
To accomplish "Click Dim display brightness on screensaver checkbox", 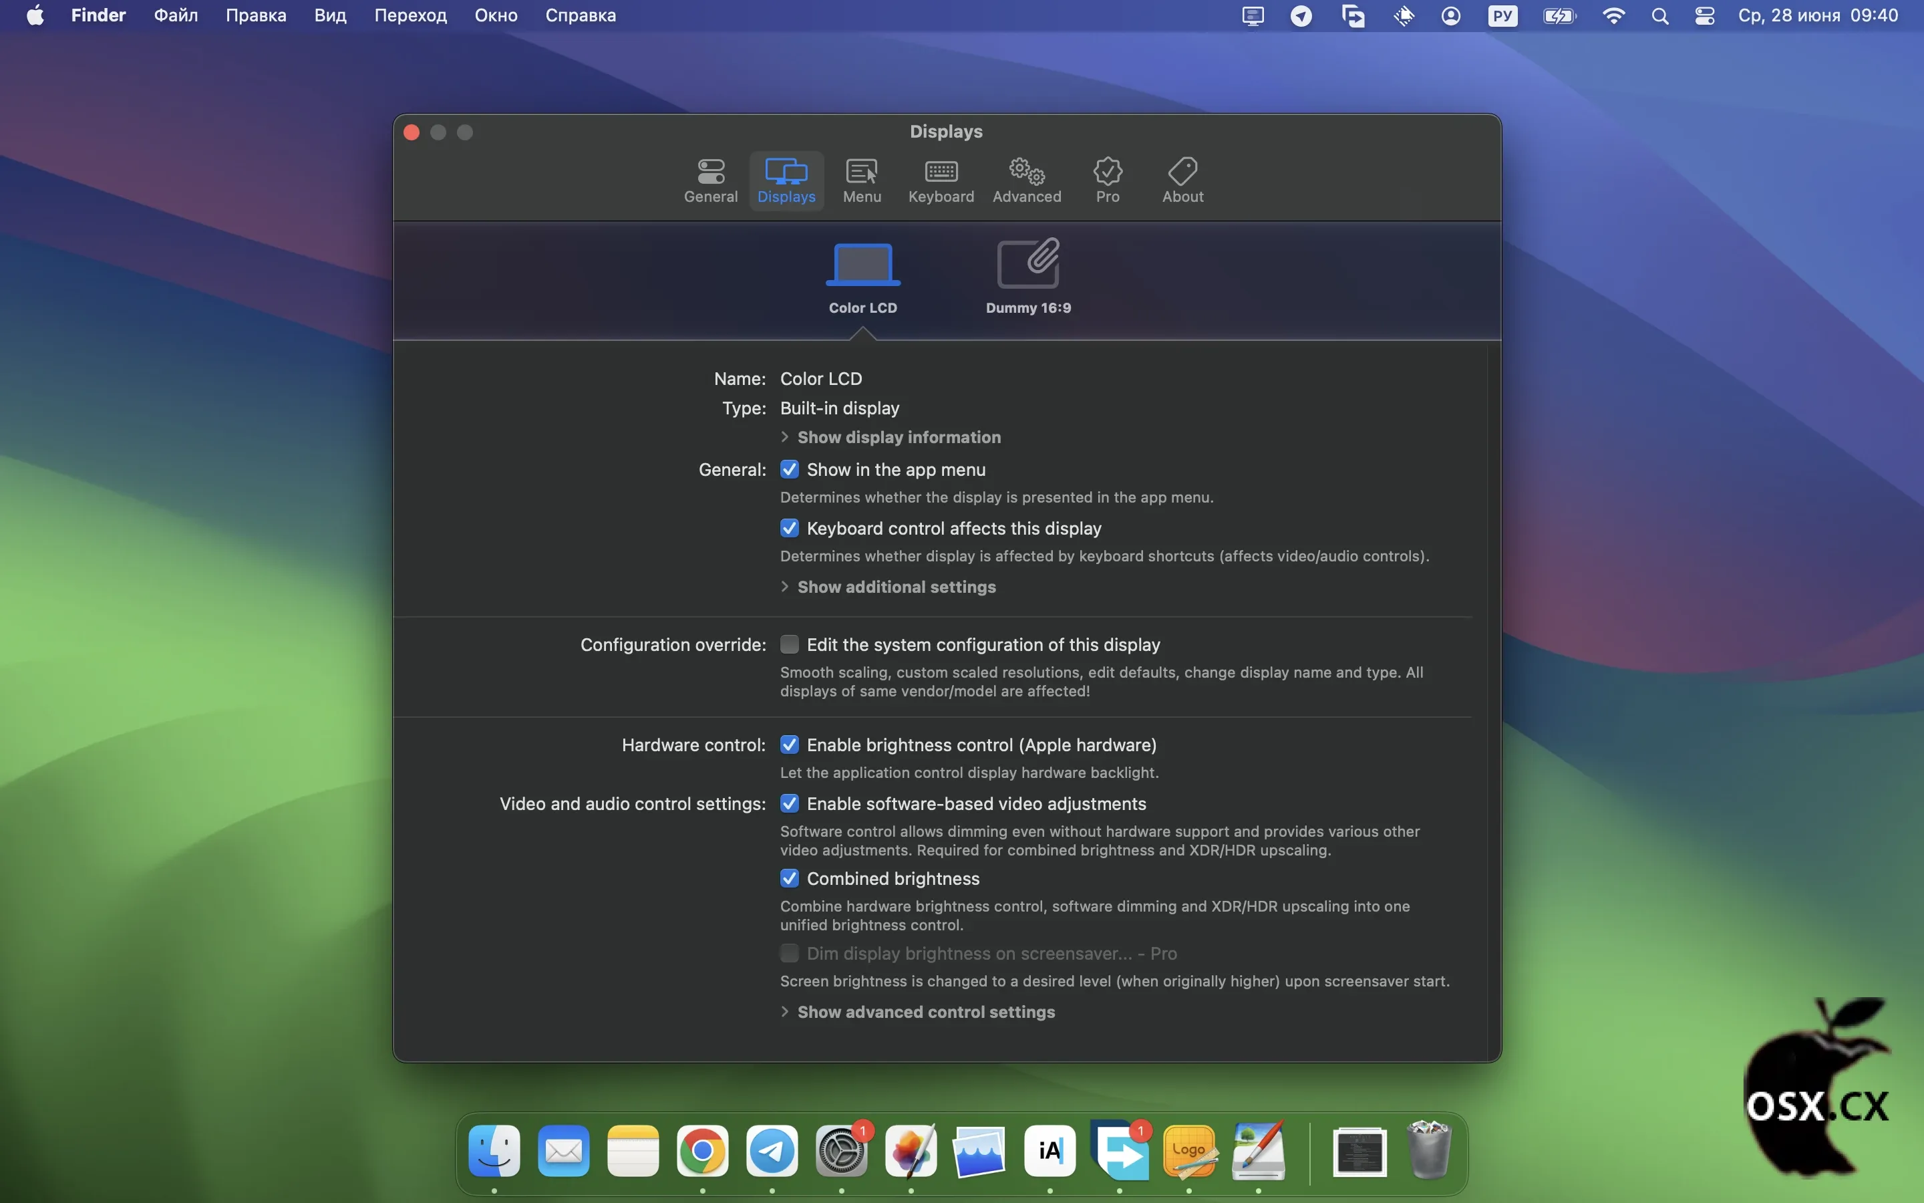I will 789,953.
